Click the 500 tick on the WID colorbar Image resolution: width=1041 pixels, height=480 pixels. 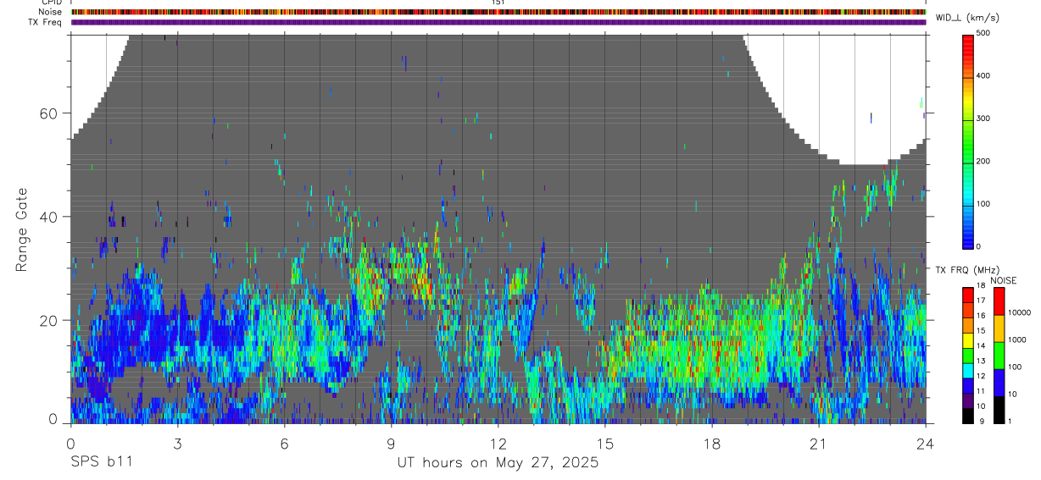[x=985, y=33]
